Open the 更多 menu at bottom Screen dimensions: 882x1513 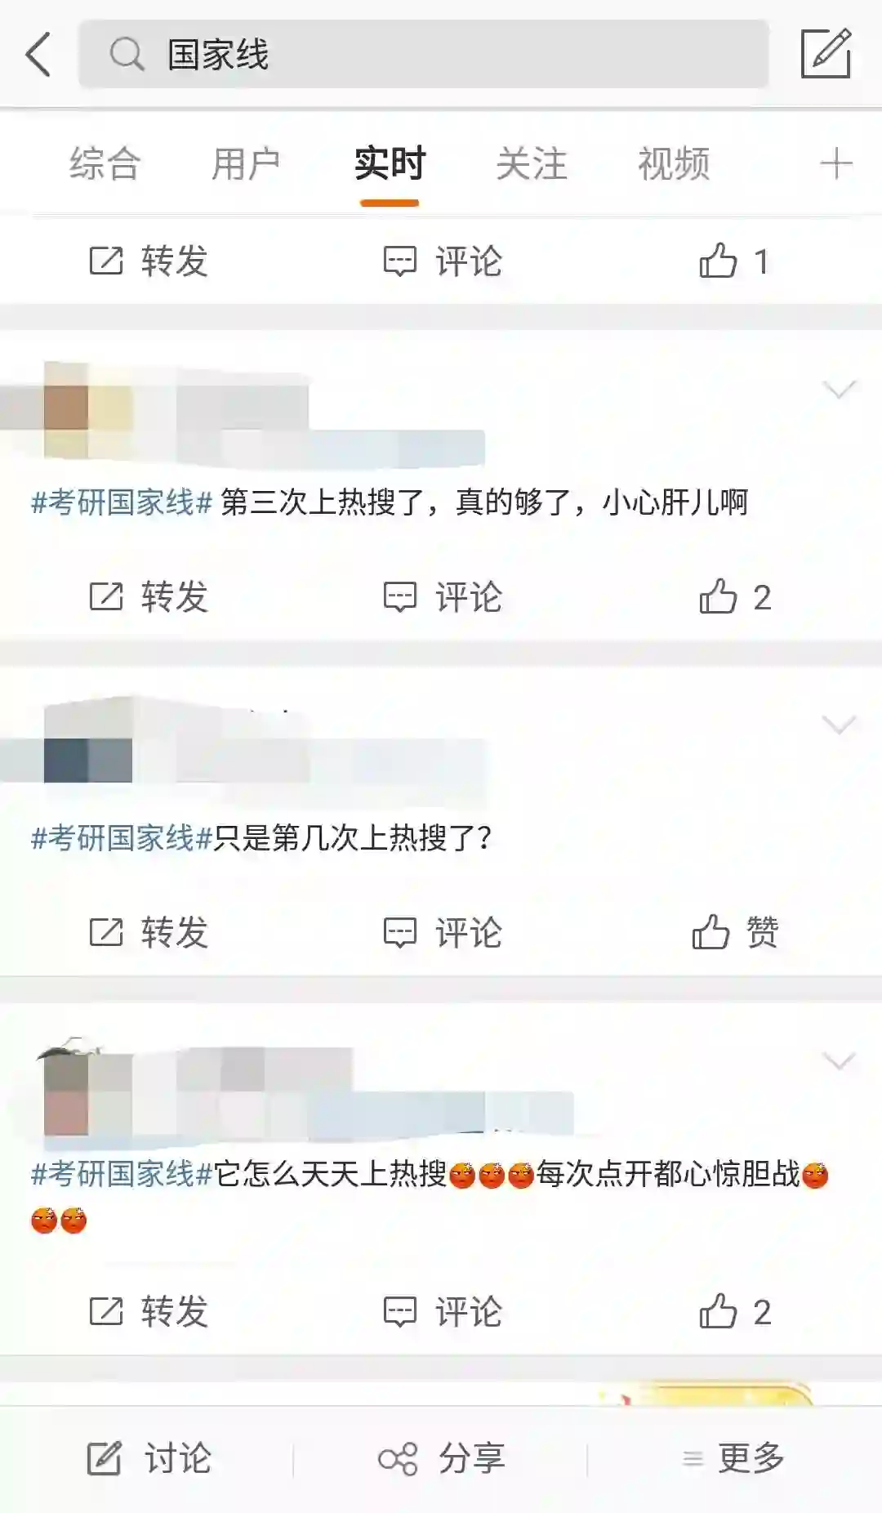click(734, 1458)
